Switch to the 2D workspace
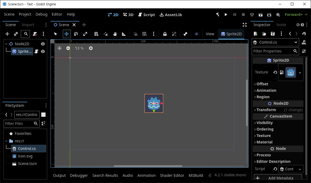This screenshot has width=311, height=183. [x=113, y=15]
